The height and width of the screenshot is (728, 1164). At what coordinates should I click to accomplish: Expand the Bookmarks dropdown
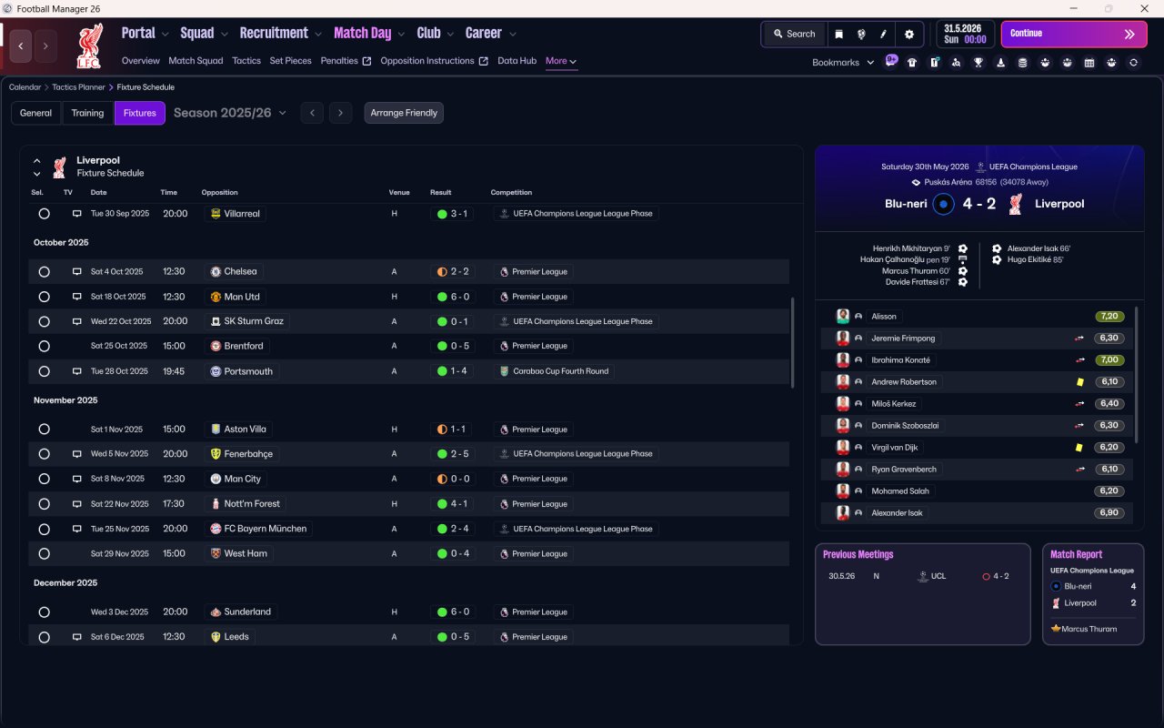pyautogui.click(x=843, y=63)
